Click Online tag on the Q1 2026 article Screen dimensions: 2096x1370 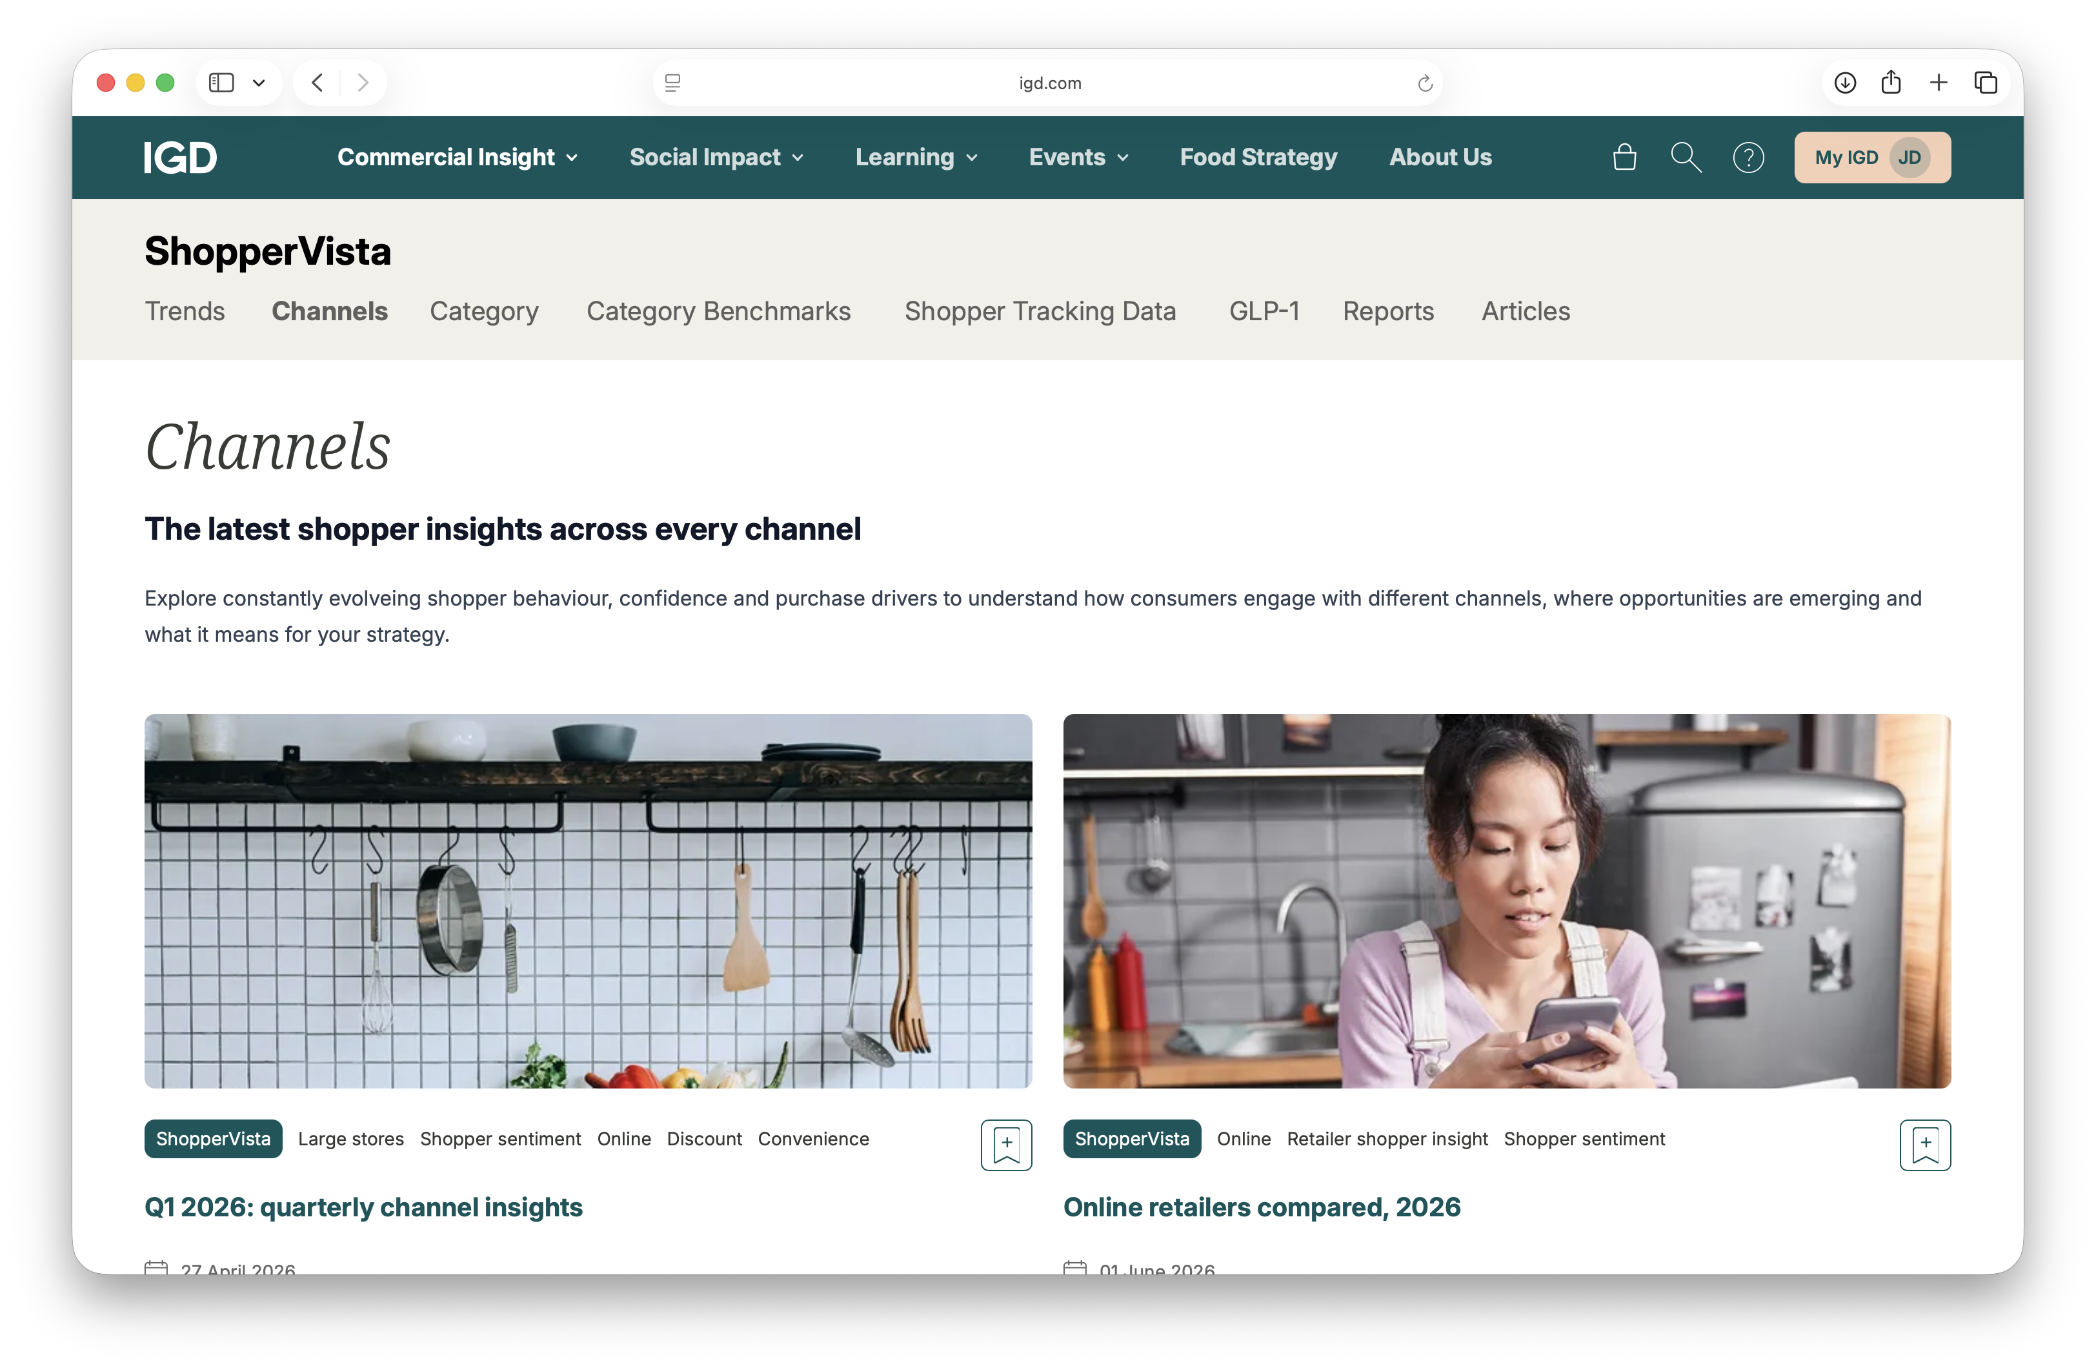(x=625, y=1139)
